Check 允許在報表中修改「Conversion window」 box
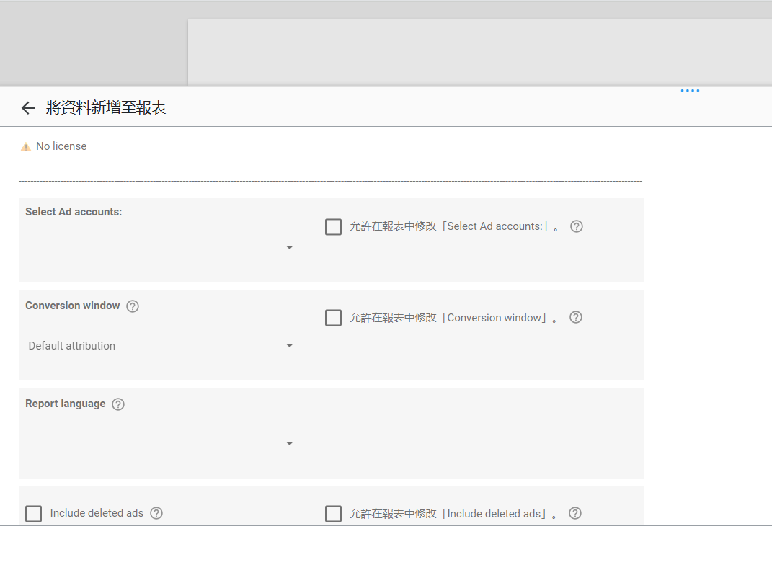Image resolution: width=772 pixels, height=583 pixels. pos(333,318)
